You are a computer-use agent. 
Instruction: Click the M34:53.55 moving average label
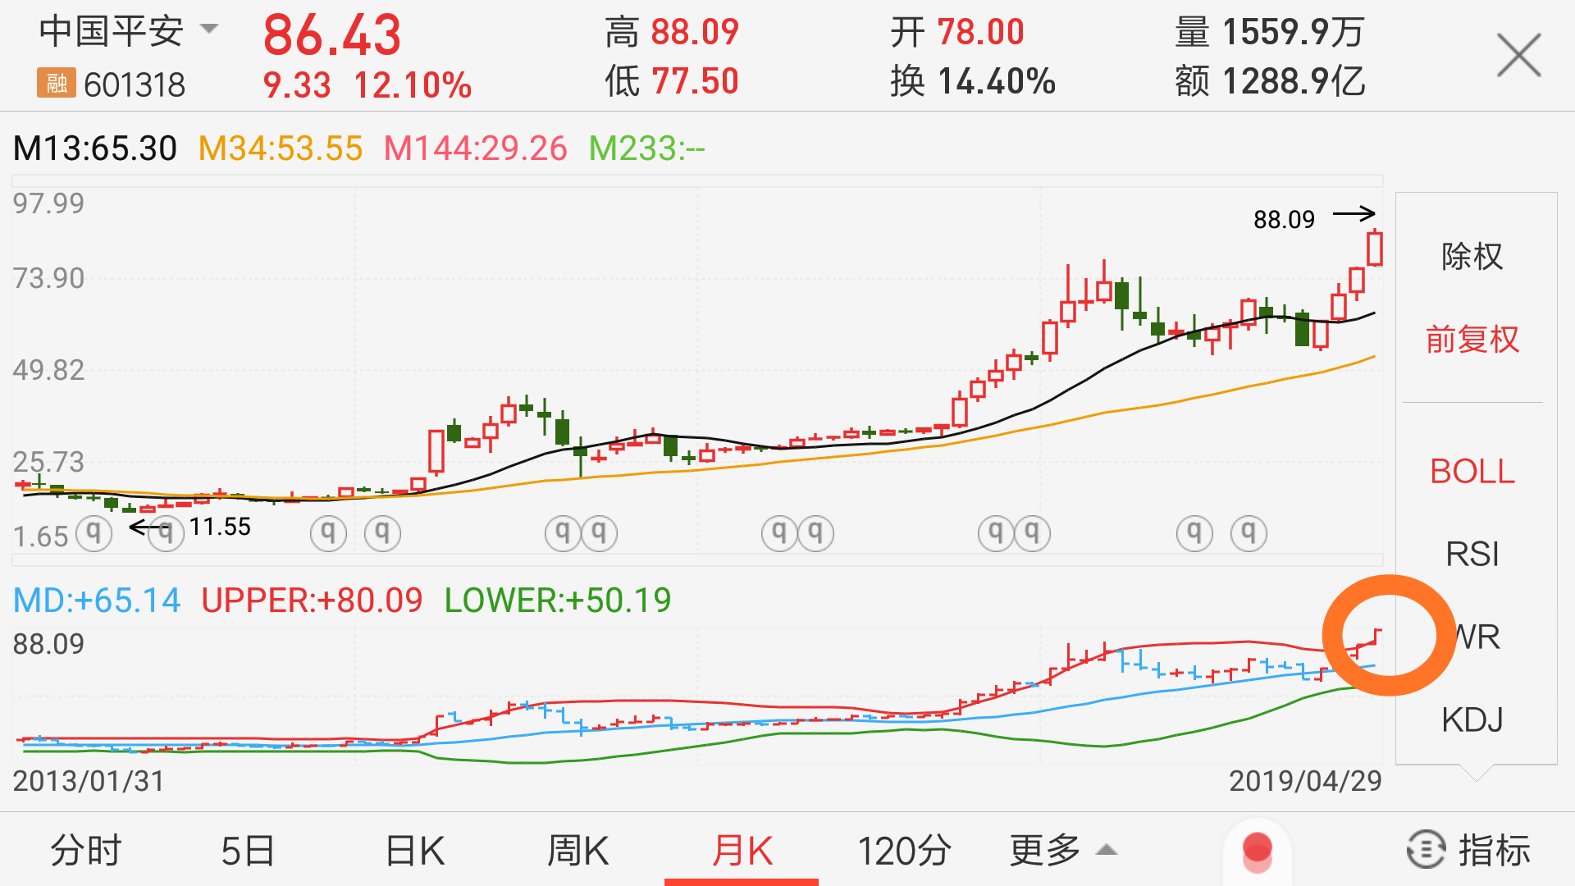pyautogui.click(x=281, y=148)
